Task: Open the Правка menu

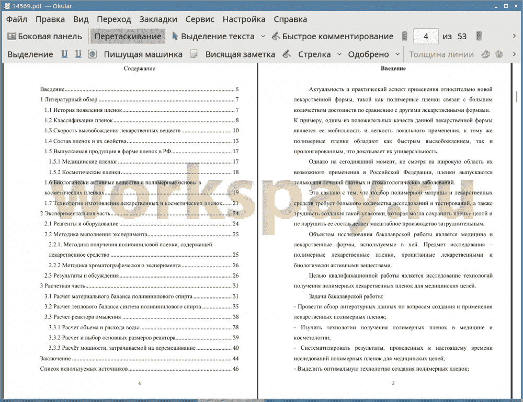Action: [50, 19]
